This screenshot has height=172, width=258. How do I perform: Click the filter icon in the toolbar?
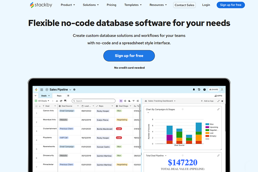(x=134, y=101)
